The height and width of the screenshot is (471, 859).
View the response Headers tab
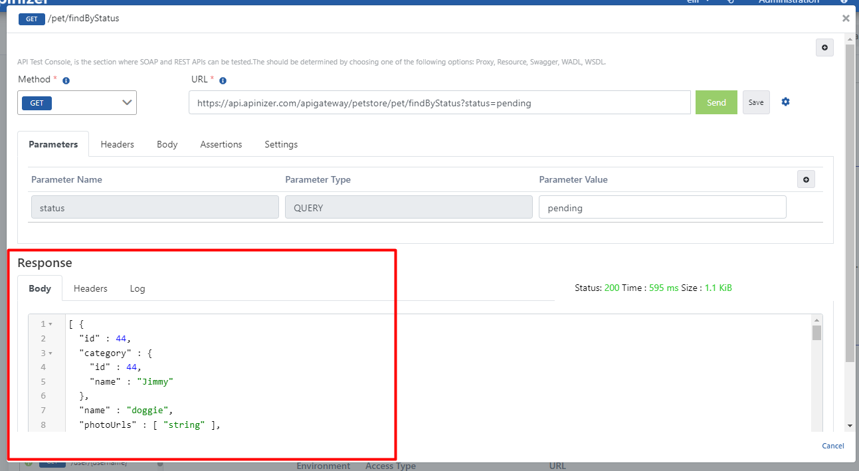(90, 288)
